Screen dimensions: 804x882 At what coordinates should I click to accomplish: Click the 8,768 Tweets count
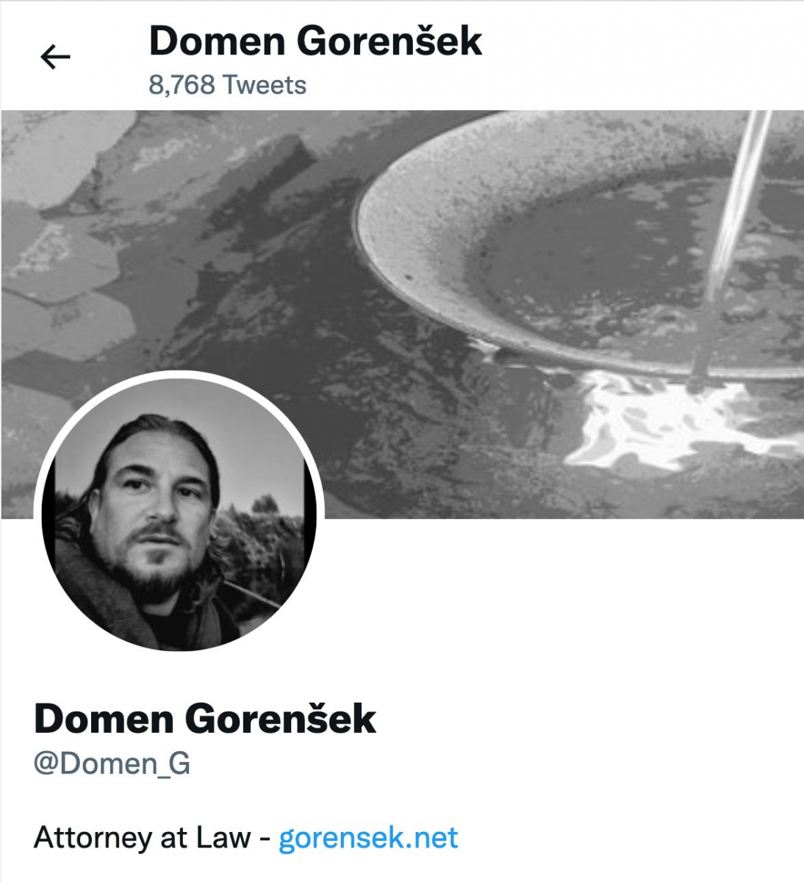[227, 85]
